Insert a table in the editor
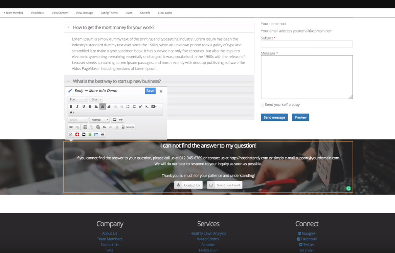Image resolution: width=395 pixels, height=253 pixels. (x=85, y=127)
